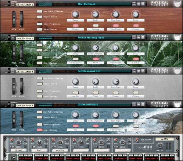Image resolution: width=183 pixels, height=161 pixels.
Task: Solo the OCEAN mixer channel
Action: point(55,147)
